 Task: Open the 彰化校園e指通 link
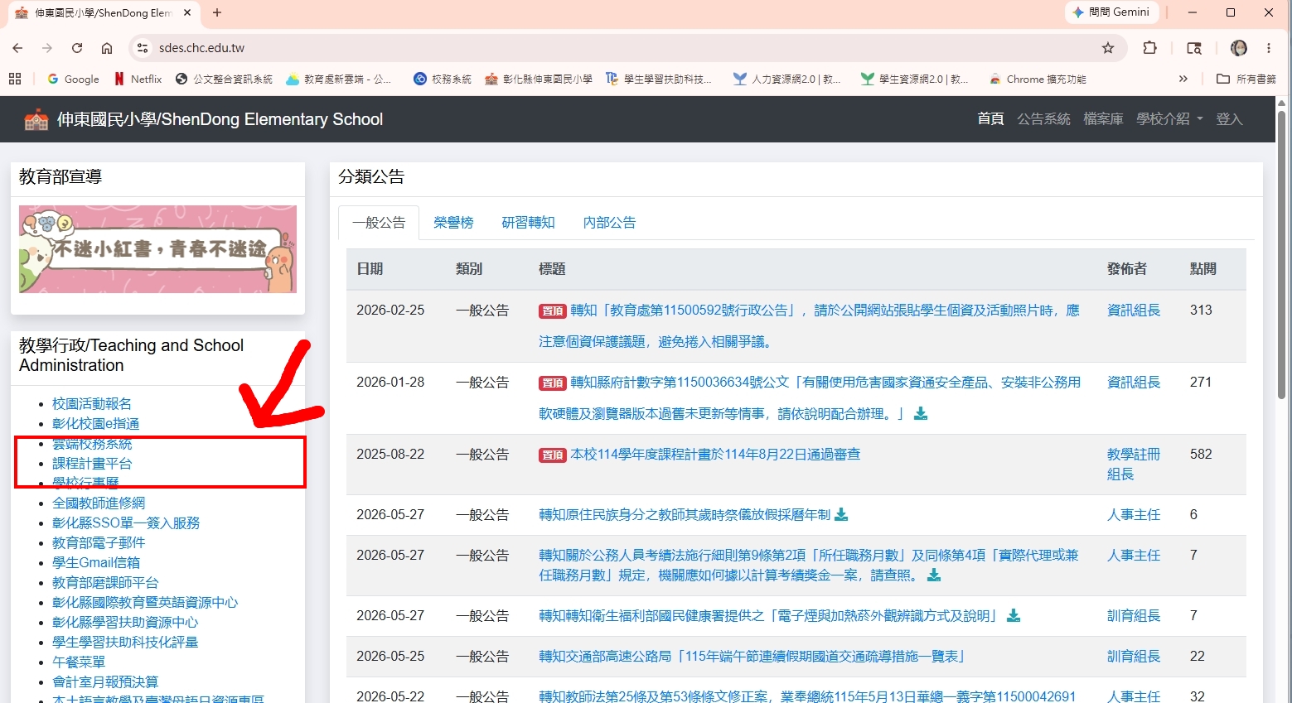coord(95,424)
